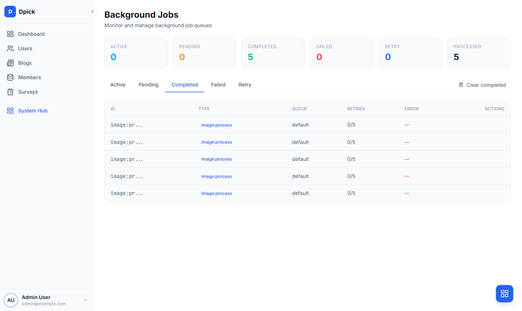Click the ERROR column header
Viewport: 522px width, 311px height.
[x=411, y=109]
